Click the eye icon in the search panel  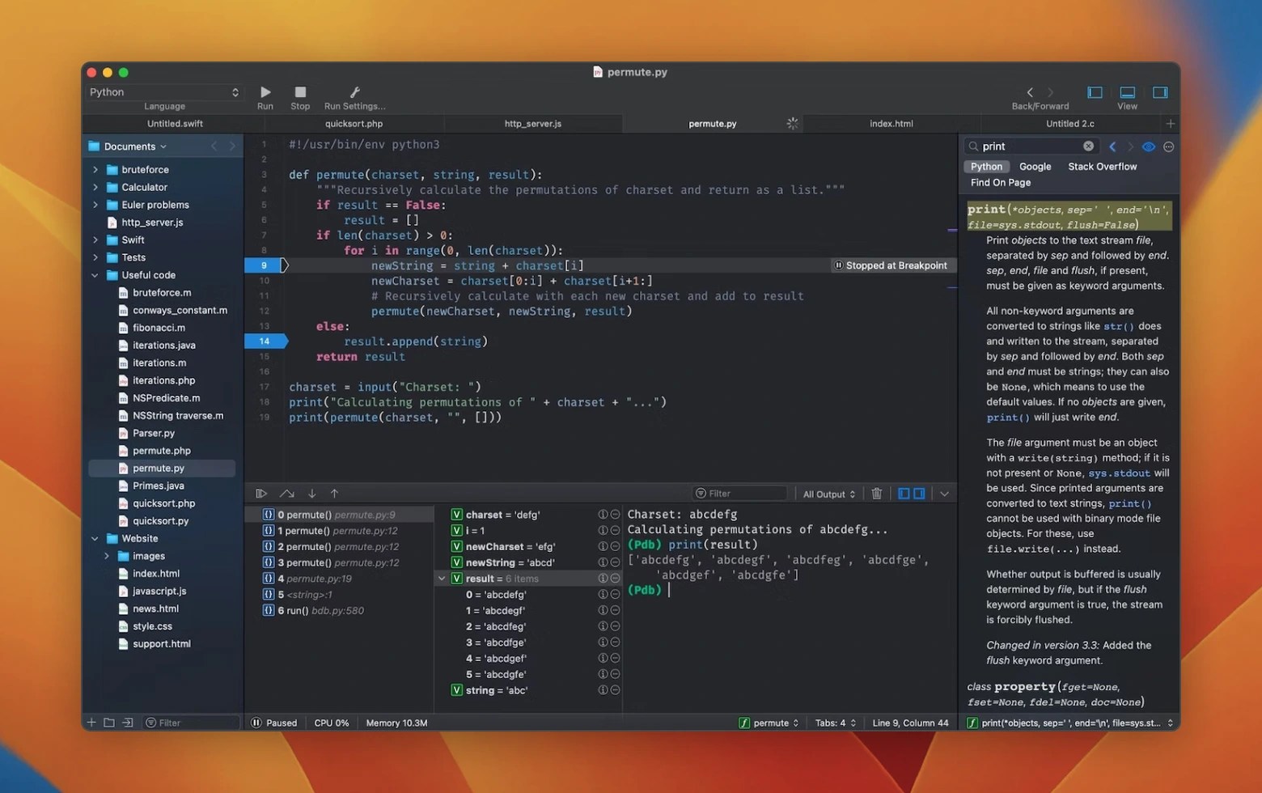1148,146
